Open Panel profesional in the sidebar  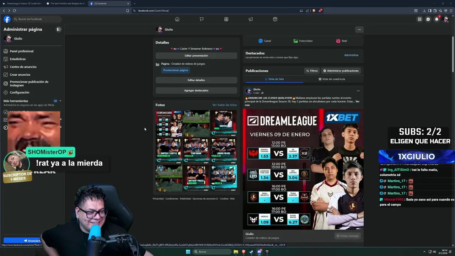pos(32,51)
